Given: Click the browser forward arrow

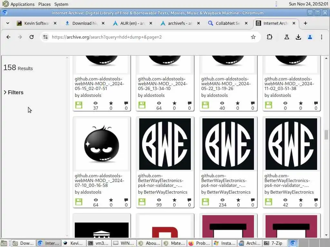Looking at the screenshot, I should pyautogui.click(x=20, y=37).
